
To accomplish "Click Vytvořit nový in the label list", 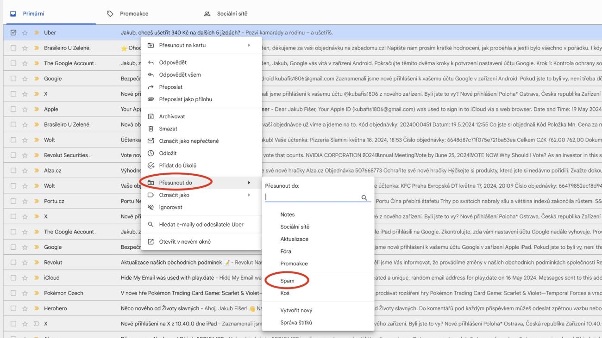I will (318, 310).
